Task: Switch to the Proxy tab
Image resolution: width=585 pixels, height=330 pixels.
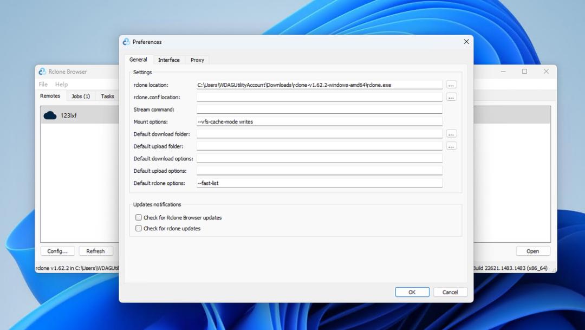Action: [197, 60]
